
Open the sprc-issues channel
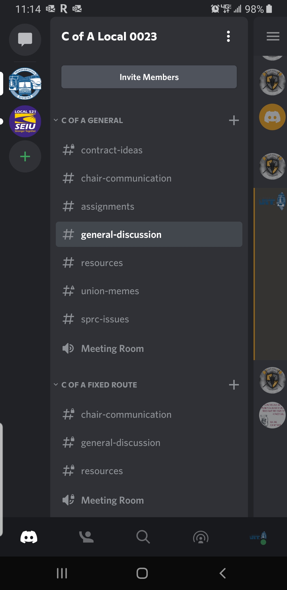(x=105, y=319)
